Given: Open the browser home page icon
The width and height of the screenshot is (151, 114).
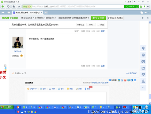Looking at the screenshot, I should (13, 6).
